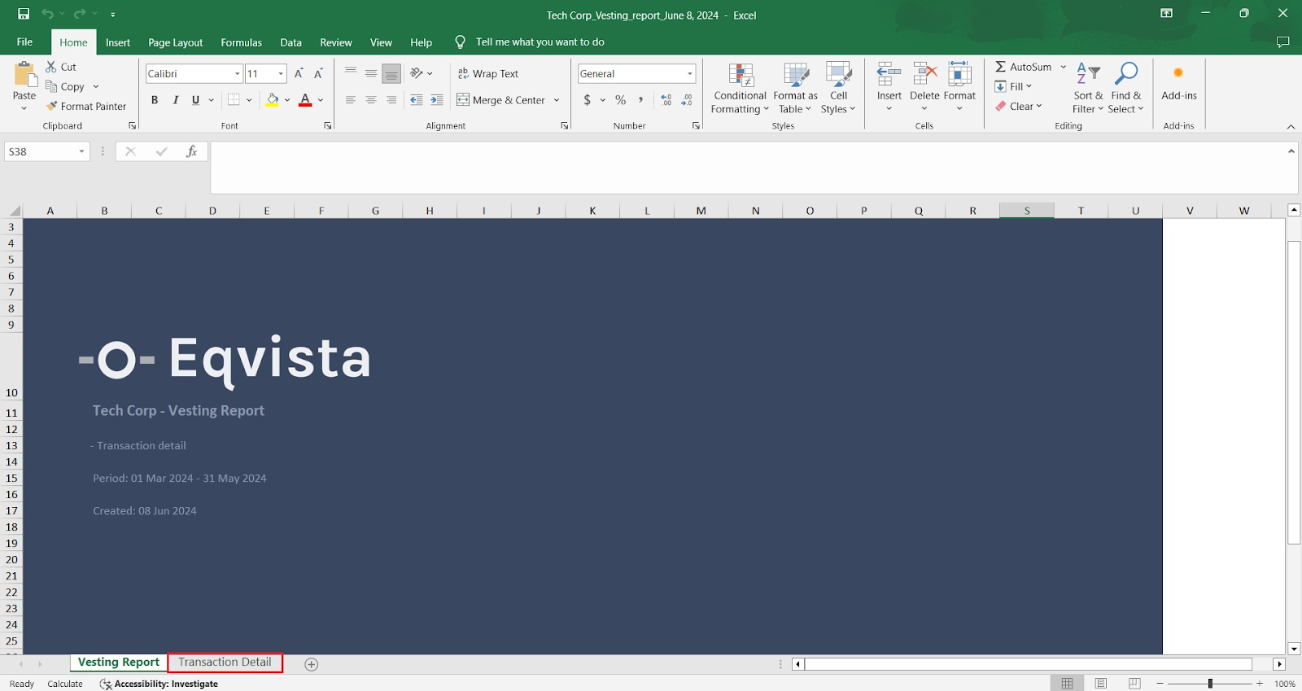
Task: Decrease font size with the smaller A
Action: pos(318,73)
